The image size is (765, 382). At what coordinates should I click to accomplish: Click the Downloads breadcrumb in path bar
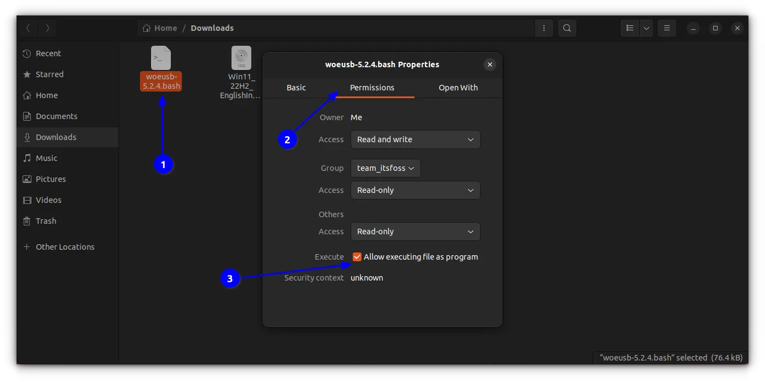(x=212, y=28)
